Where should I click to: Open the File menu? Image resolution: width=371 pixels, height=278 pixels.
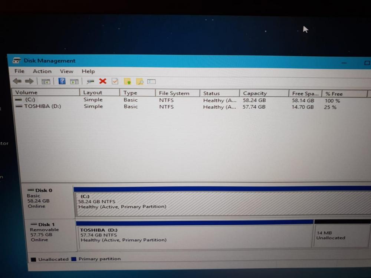(x=19, y=71)
